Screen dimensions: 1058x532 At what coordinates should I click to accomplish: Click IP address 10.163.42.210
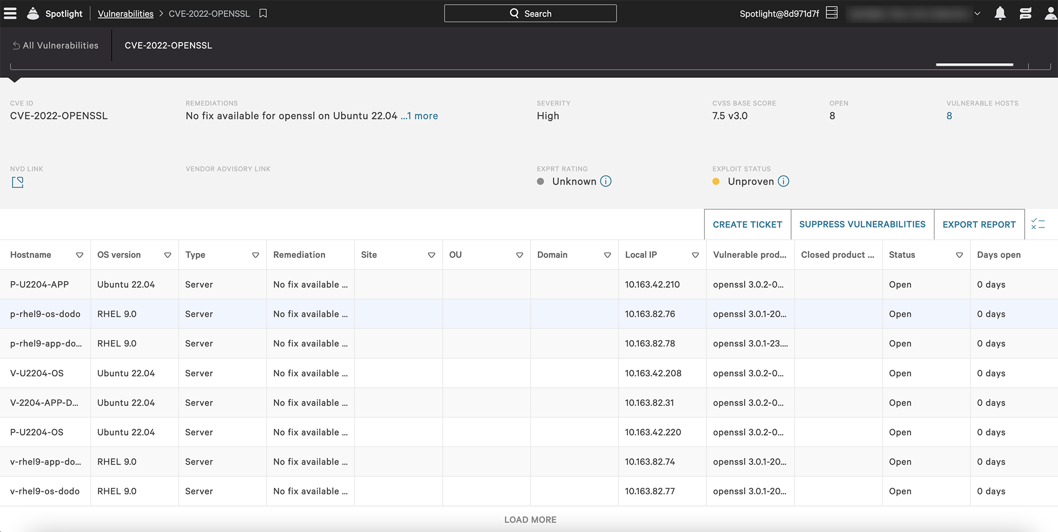(652, 285)
